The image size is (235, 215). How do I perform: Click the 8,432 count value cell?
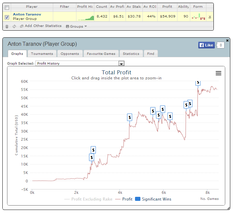(102, 16)
